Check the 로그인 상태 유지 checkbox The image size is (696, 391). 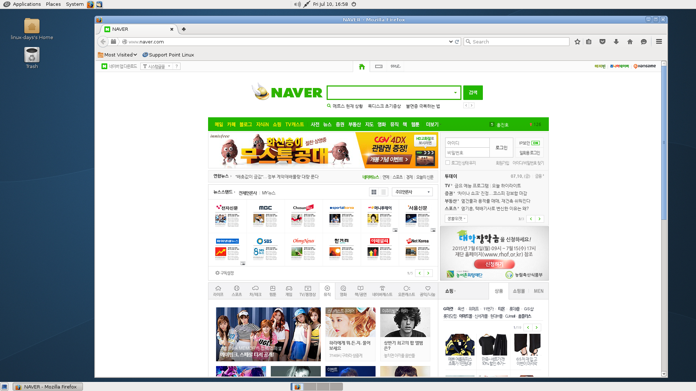coord(448,163)
